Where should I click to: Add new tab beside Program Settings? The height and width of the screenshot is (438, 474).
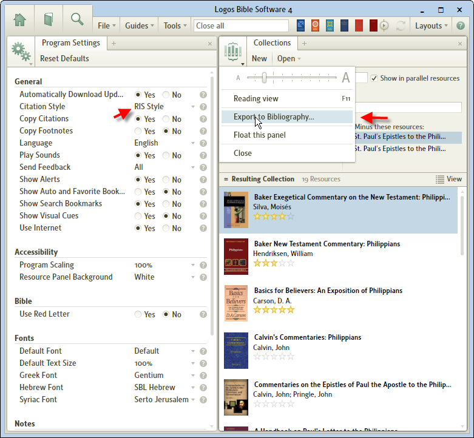113,44
